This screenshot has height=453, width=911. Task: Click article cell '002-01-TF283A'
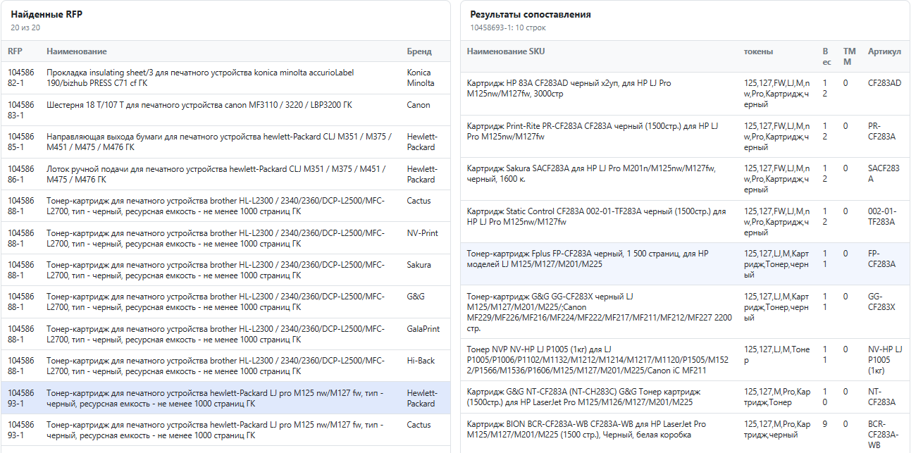(x=881, y=216)
